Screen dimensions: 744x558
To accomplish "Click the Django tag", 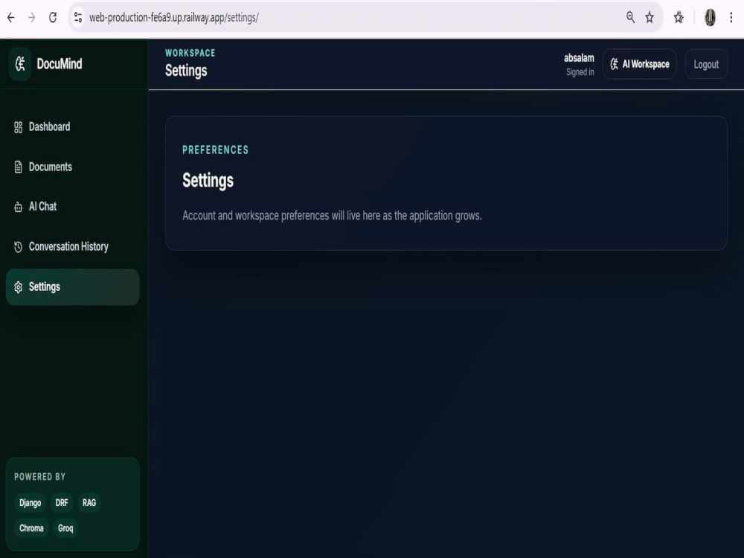I will 30,502.
